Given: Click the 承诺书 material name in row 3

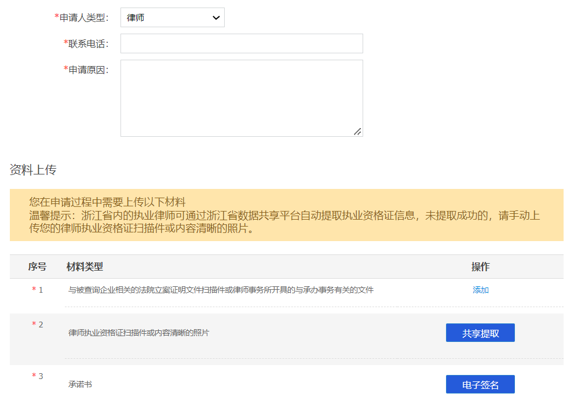Looking at the screenshot, I should pos(80,384).
